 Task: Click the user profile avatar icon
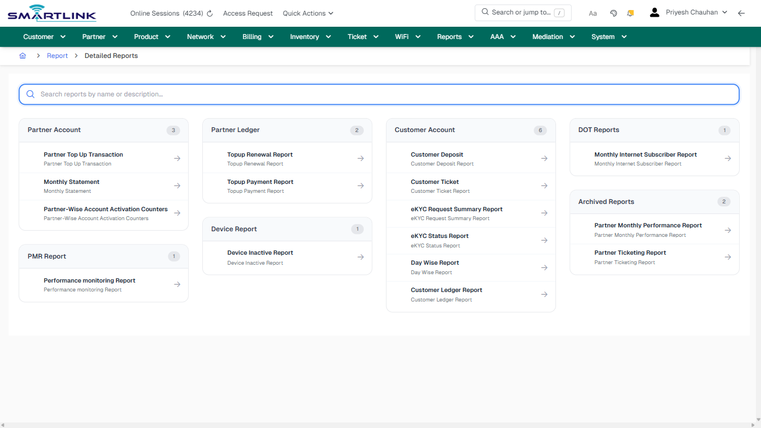(x=654, y=12)
